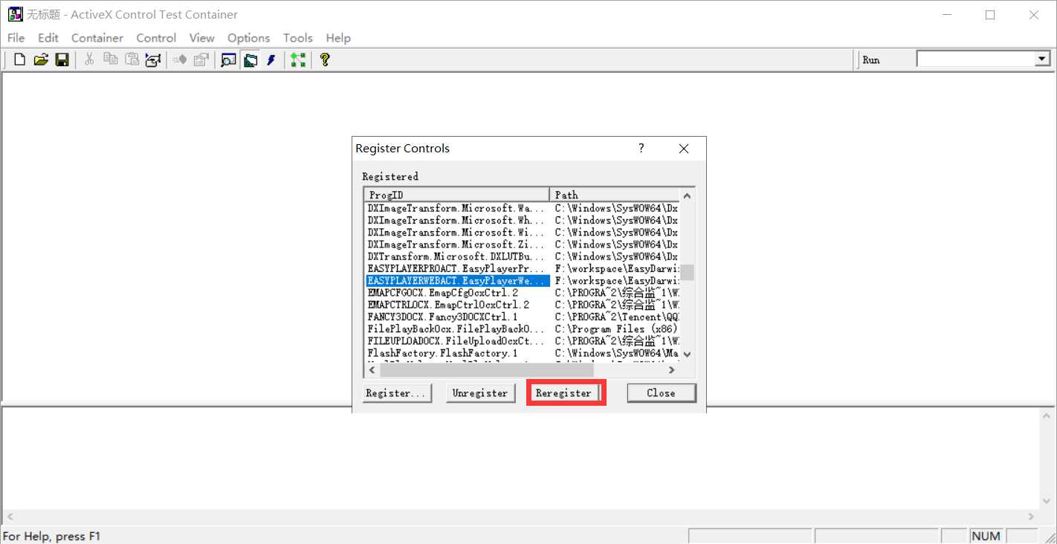Click the New session toolbar icon
Image resolution: width=1057 pixels, height=544 pixels.
point(20,60)
